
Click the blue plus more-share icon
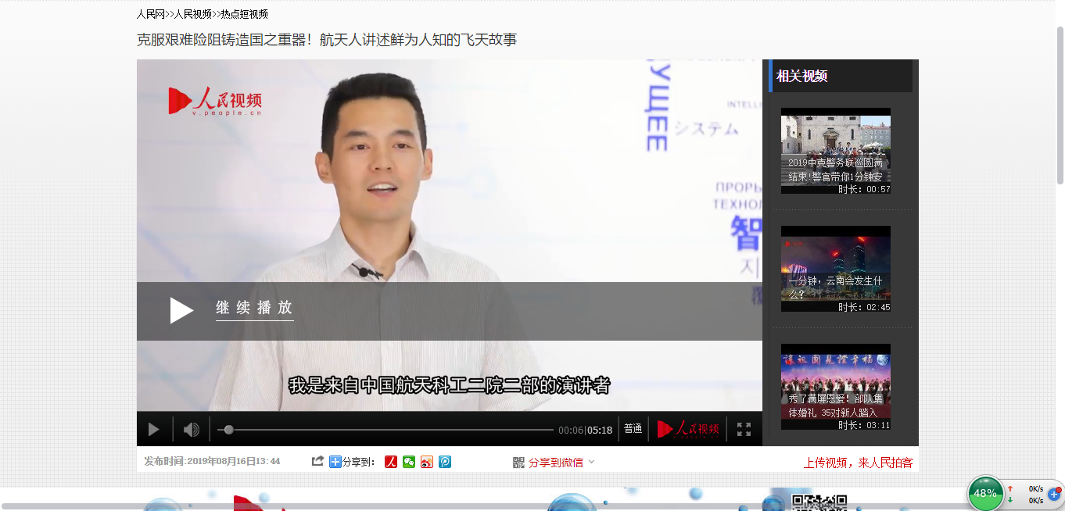point(335,462)
